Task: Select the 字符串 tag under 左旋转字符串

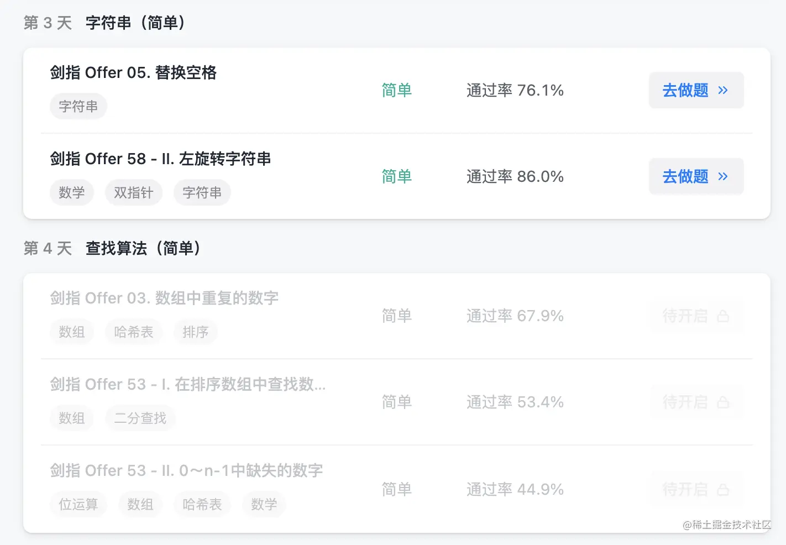Action: 202,192
